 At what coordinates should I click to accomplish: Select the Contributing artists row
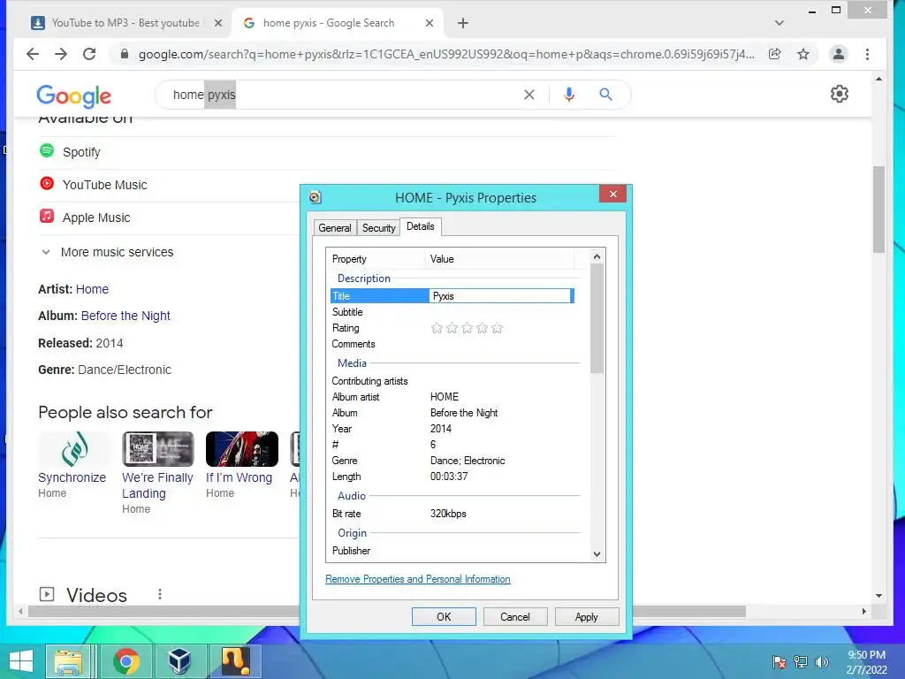pyautogui.click(x=452, y=381)
